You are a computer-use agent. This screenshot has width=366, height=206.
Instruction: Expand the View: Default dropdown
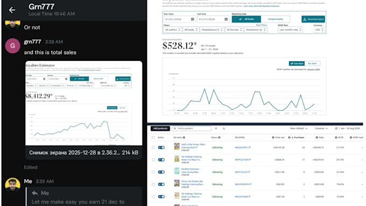[x=299, y=129]
